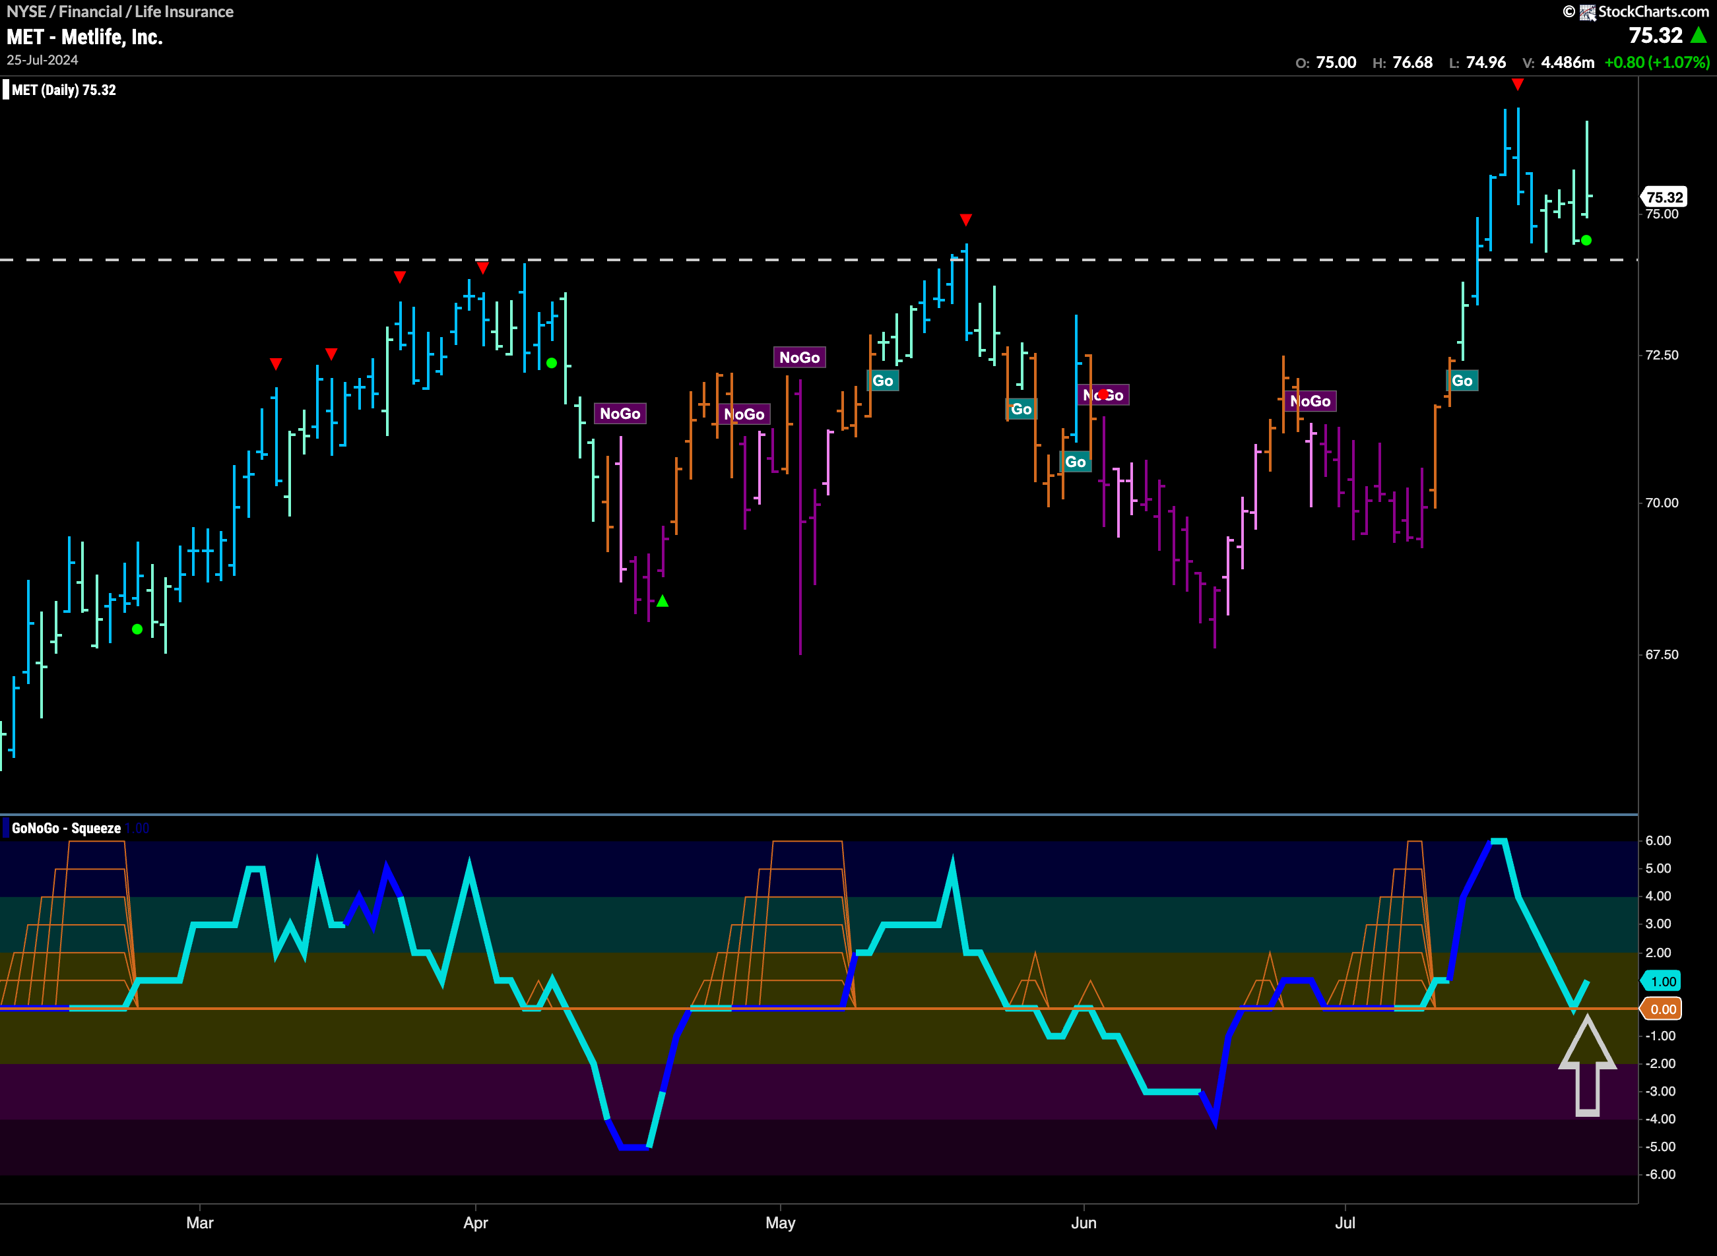Screen dimensions: 1717x1256
Task: Click the 67.50 price axis label
Action: pyautogui.click(x=1662, y=654)
